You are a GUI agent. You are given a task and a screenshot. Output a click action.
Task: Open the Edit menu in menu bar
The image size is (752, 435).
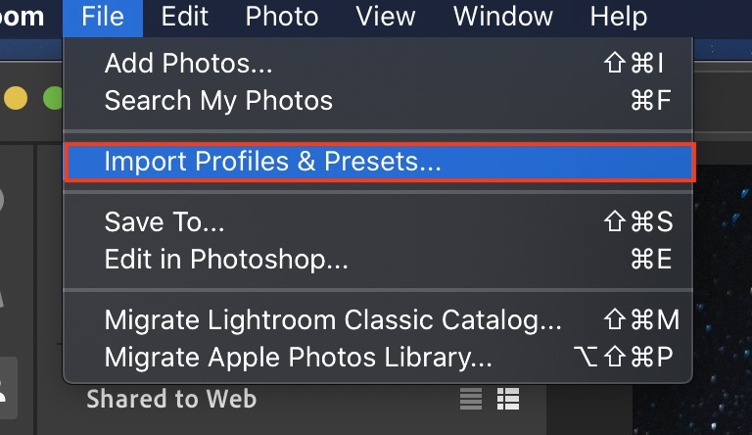pos(184,17)
